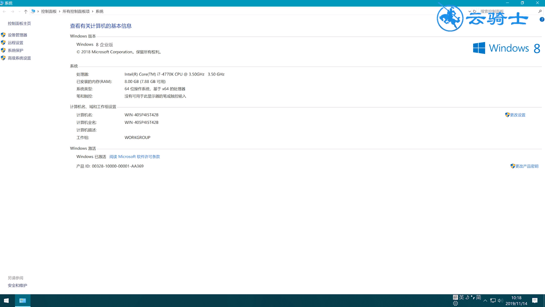
Task: Select 所有控制面板项 breadcrumb
Action: click(76, 11)
